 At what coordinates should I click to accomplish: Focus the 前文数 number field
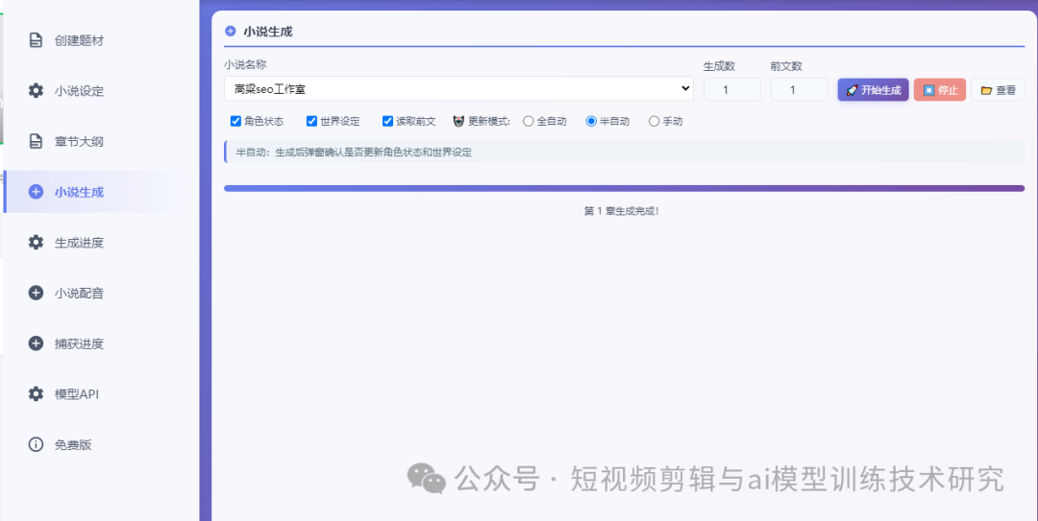pos(799,89)
